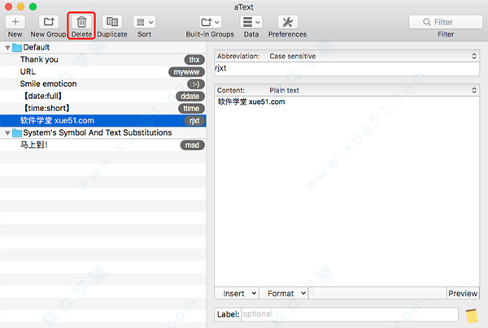Click the mywww abbreviation badge
The image size is (488, 328).
pos(186,72)
